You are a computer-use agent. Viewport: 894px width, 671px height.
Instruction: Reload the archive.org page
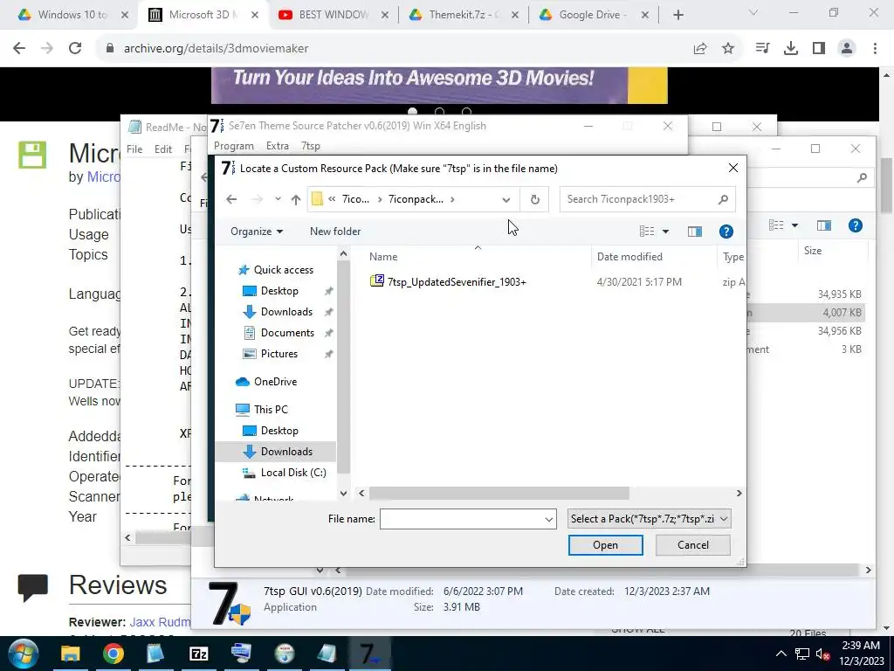point(75,49)
